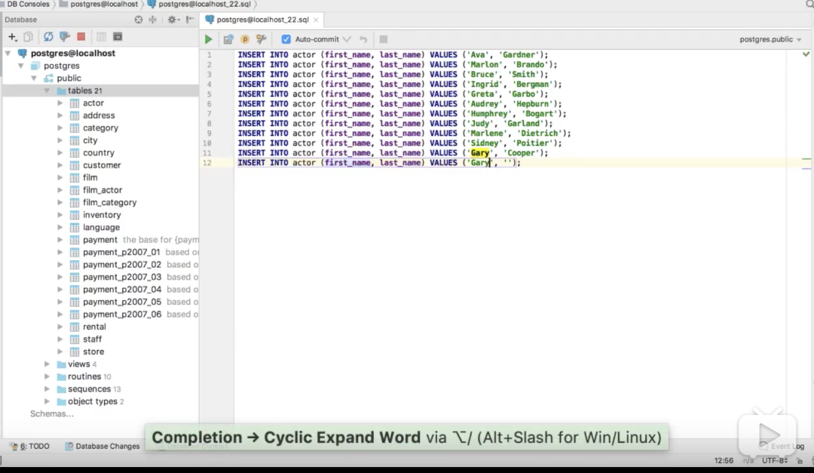
Task: Expand the routines folder arrow
Action: pyautogui.click(x=47, y=376)
